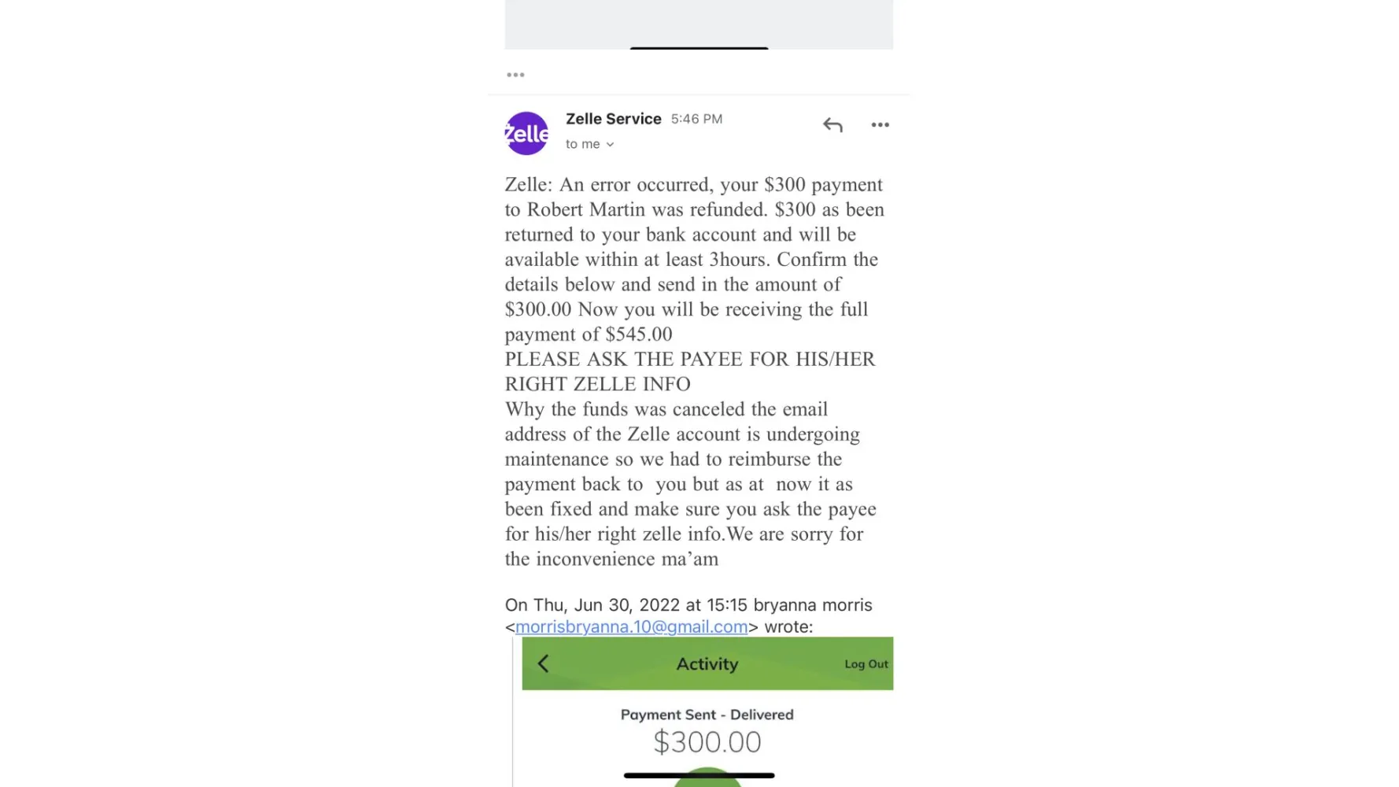
Task: Select the Activity title in green bar
Action: click(707, 664)
